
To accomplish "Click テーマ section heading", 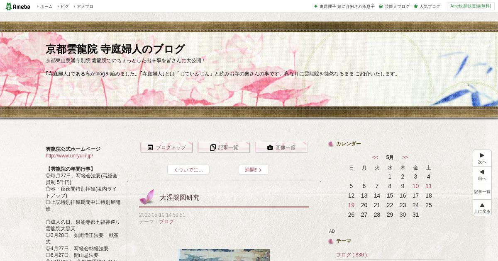I will point(344,241).
